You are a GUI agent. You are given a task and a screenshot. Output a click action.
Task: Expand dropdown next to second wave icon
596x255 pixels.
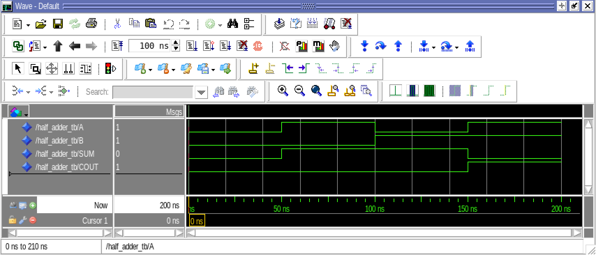point(173,70)
